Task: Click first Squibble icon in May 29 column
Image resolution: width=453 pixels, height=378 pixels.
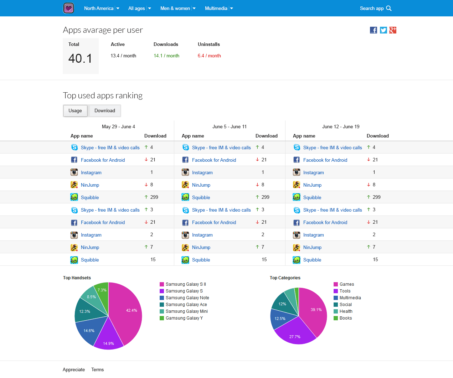Action: pos(74,197)
